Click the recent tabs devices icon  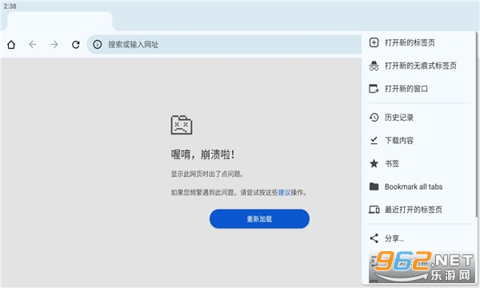coord(374,210)
